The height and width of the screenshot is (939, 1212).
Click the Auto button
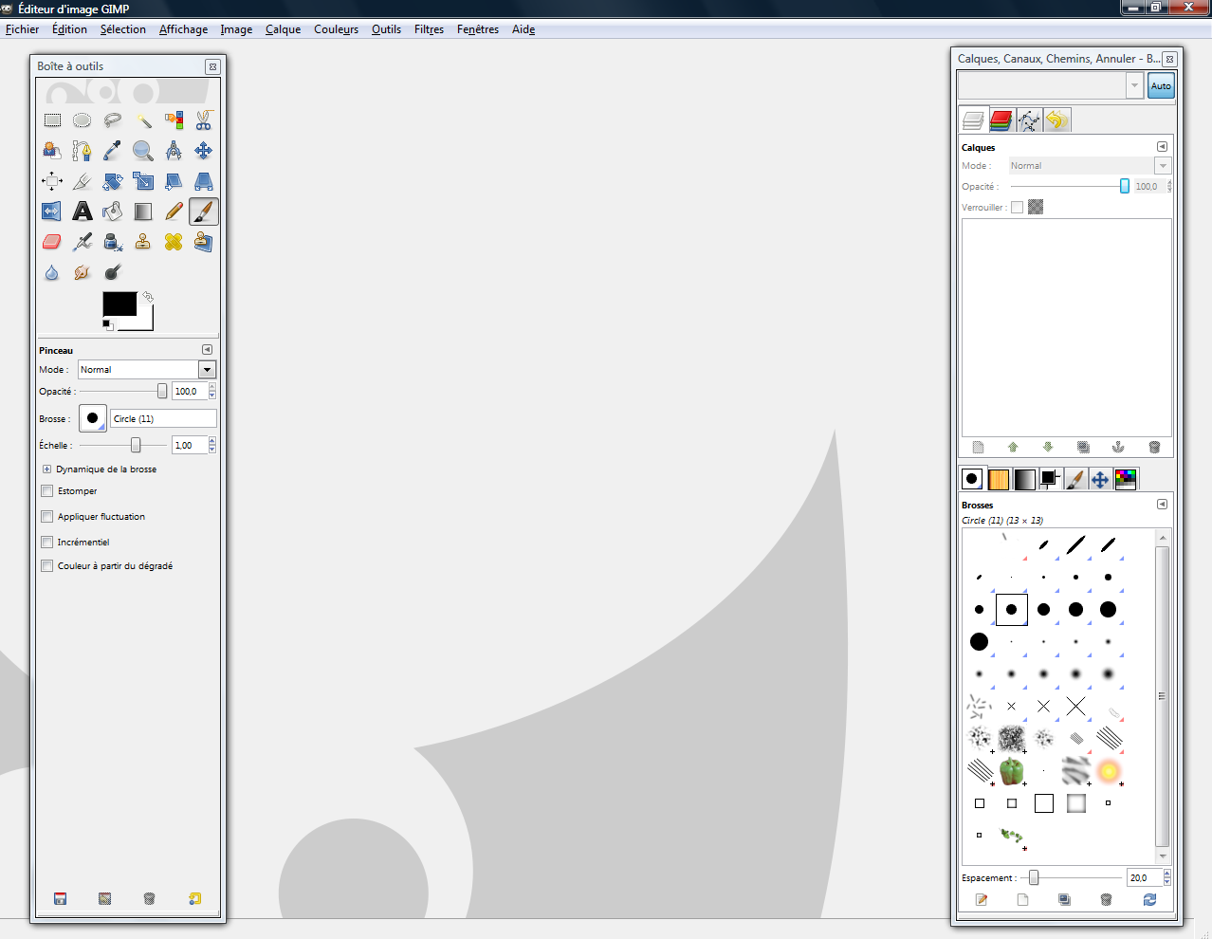point(1161,85)
